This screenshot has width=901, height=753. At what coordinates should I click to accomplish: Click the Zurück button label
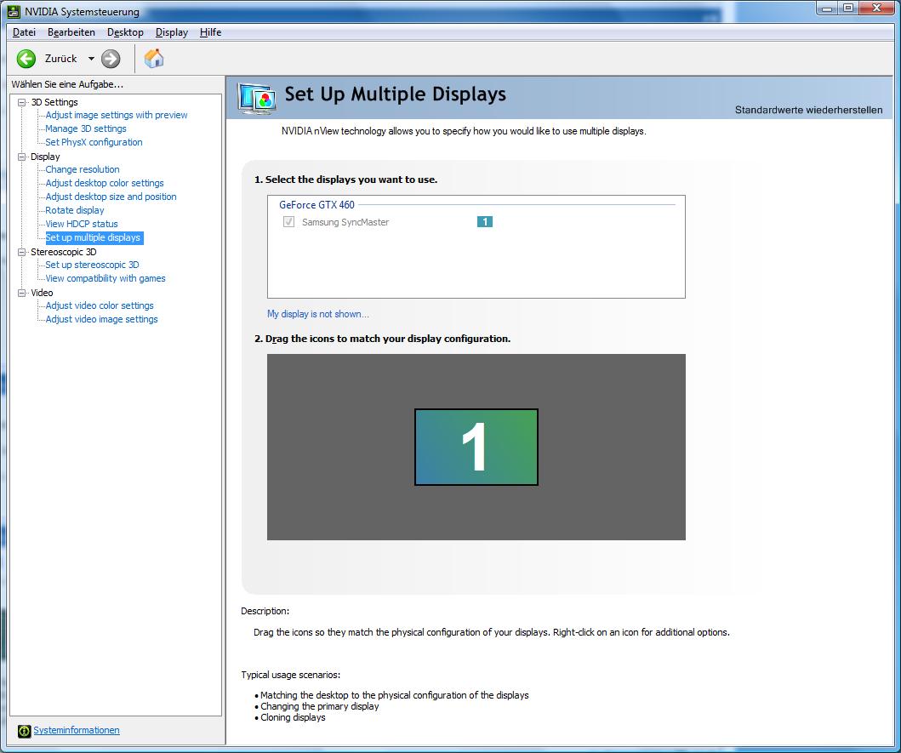[61, 59]
